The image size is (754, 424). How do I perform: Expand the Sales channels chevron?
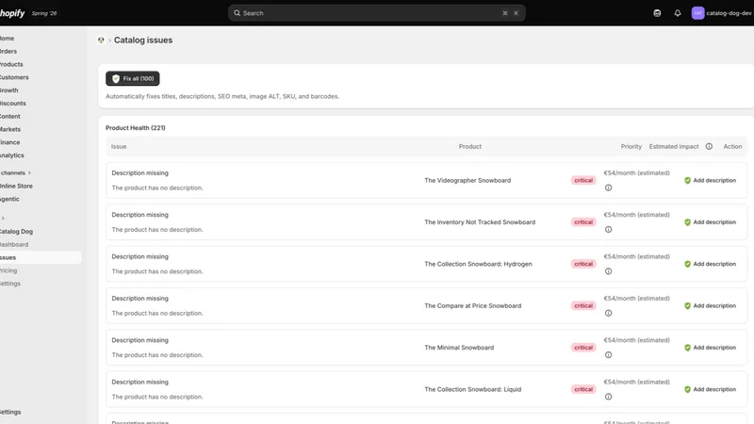[29, 172]
